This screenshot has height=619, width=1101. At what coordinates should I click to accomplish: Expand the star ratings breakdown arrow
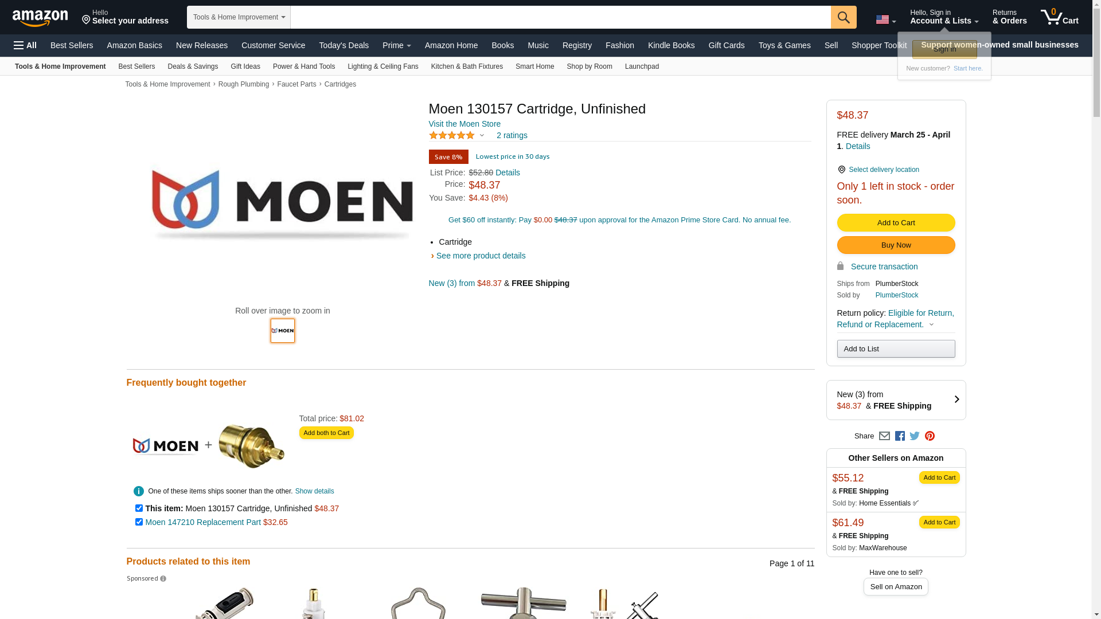(x=482, y=135)
